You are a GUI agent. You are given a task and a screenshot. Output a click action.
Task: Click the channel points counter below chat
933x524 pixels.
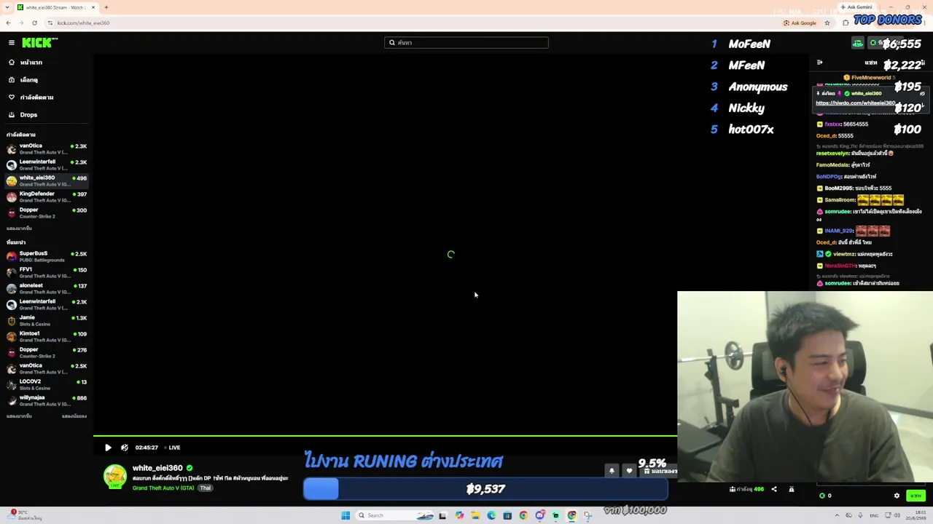(x=825, y=496)
